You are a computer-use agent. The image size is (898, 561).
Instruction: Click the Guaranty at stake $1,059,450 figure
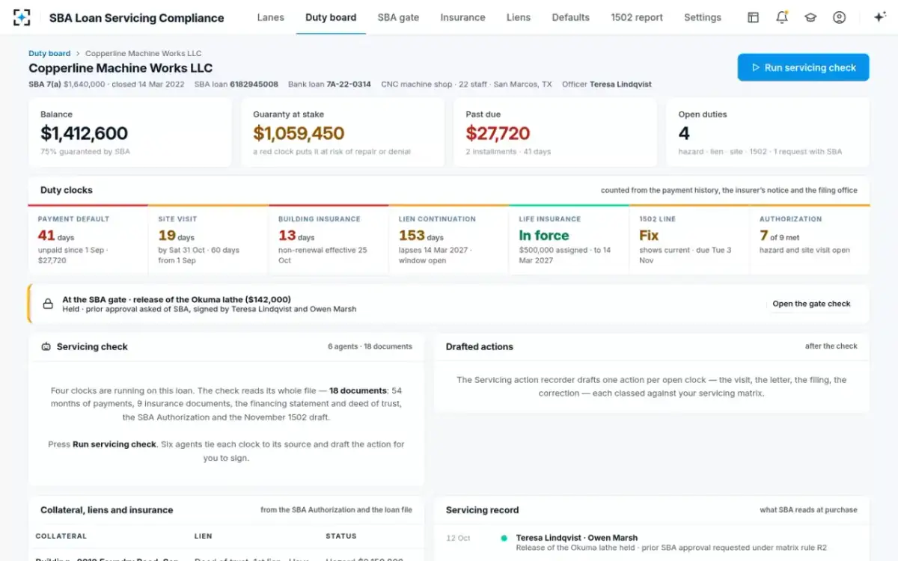[x=299, y=134]
